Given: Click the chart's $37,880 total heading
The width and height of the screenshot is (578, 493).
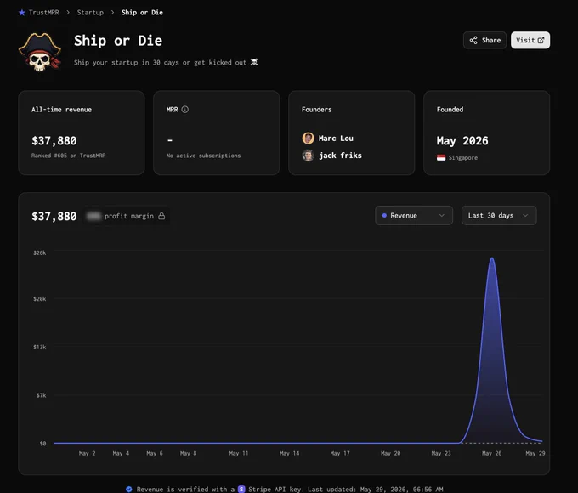Looking at the screenshot, I should point(54,216).
